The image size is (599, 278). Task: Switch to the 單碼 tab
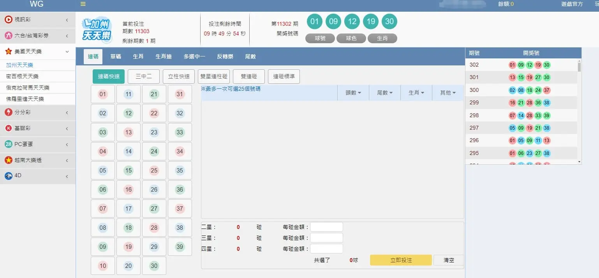pyautogui.click(x=115, y=56)
